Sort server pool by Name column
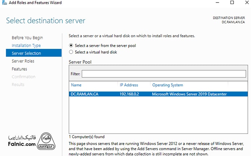 (x=76, y=85)
